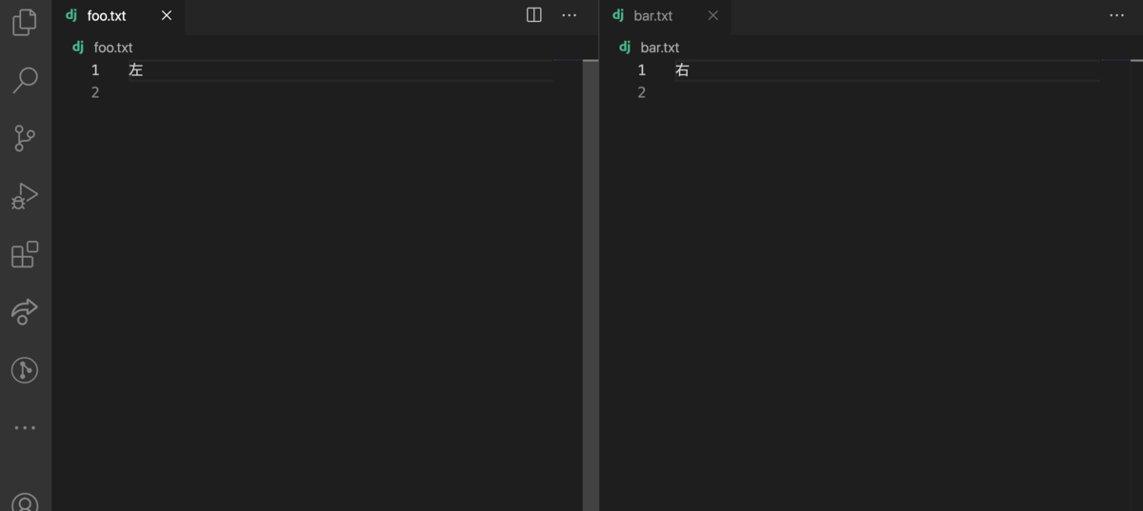Screen dimensions: 1143x511
Task: Split the left editor group
Action: coord(534,15)
